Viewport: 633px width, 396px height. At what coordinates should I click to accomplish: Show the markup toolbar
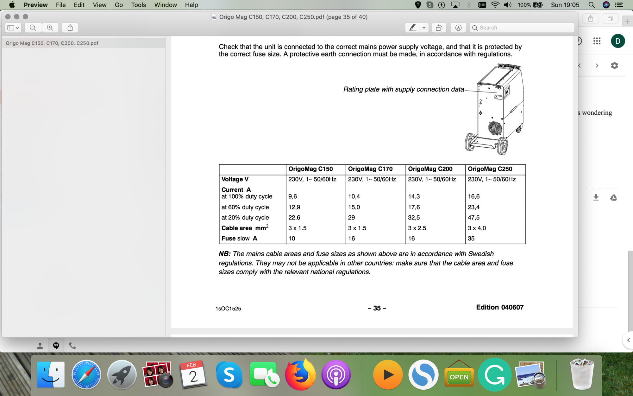point(458,28)
